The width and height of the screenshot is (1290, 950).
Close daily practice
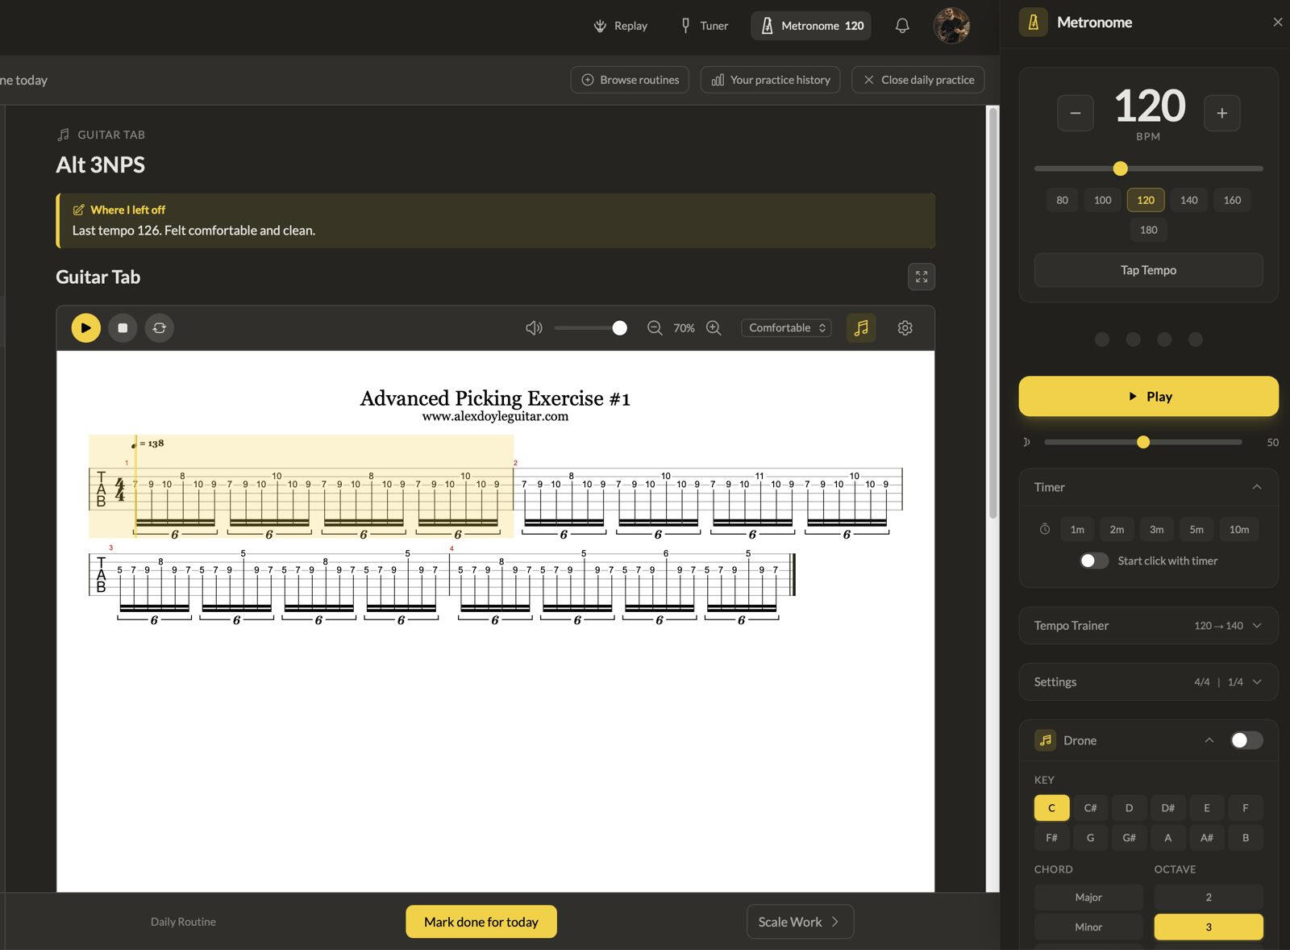tap(918, 80)
